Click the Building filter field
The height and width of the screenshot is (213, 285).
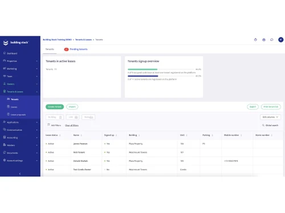pyautogui.click(x=55, y=117)
